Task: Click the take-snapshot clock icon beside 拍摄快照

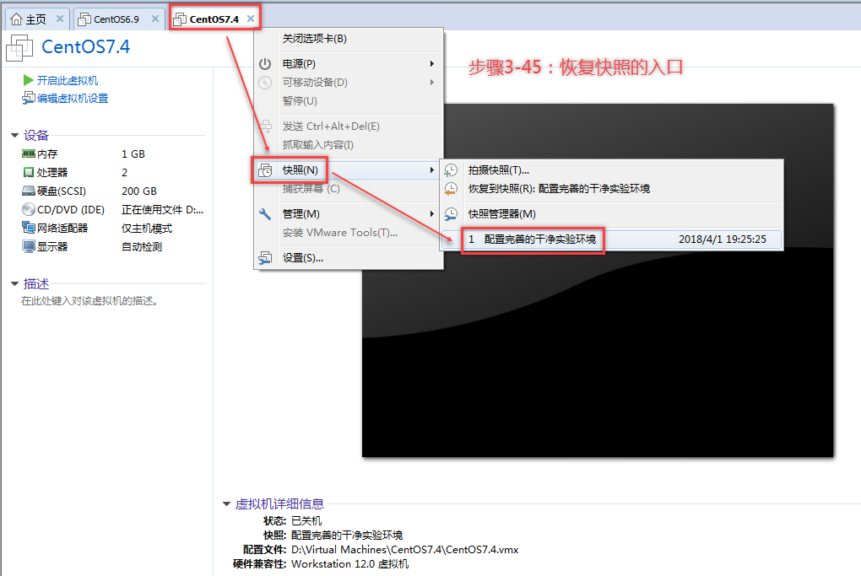Action: [451, 170]
